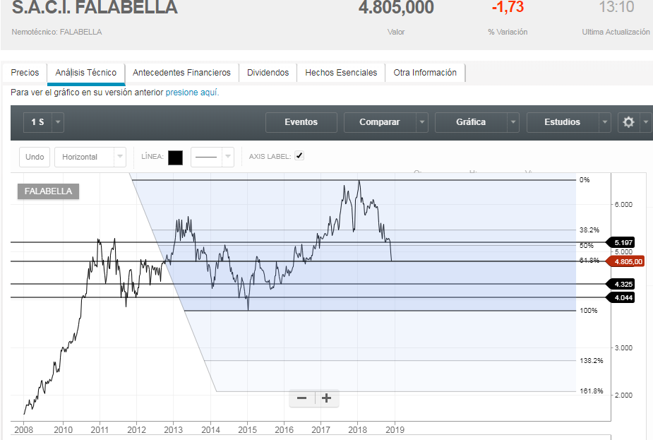Click the 6.000 price axis label
This screenshot has width=653, height=440.
pos(623,205)
